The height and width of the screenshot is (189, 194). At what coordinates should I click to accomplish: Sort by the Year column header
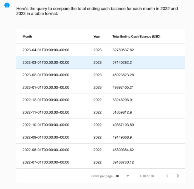click(97, 37)
